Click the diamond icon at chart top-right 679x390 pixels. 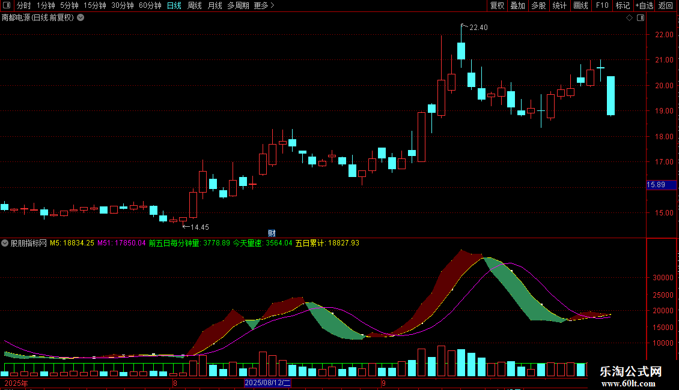(629, 18)
